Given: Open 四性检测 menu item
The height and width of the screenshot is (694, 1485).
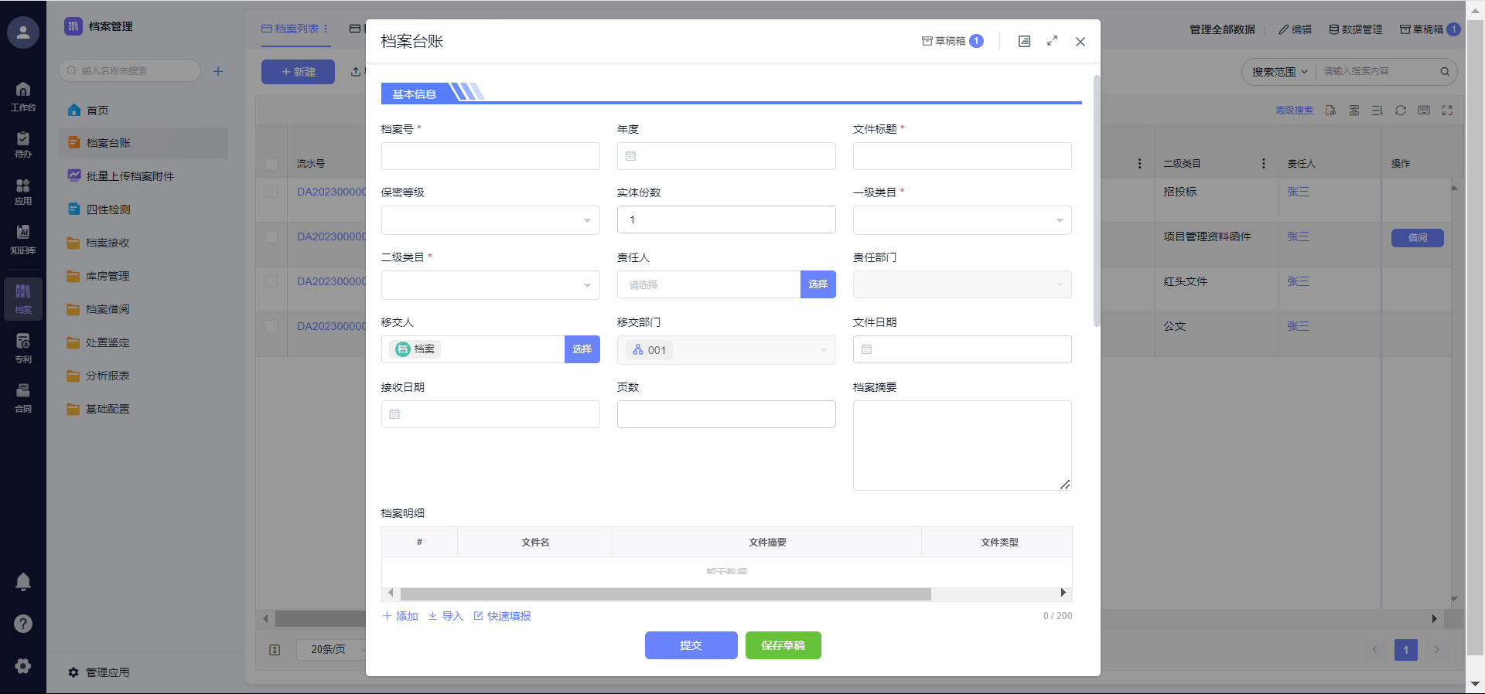Looking at the screenshot, I should tap(108, 209).
